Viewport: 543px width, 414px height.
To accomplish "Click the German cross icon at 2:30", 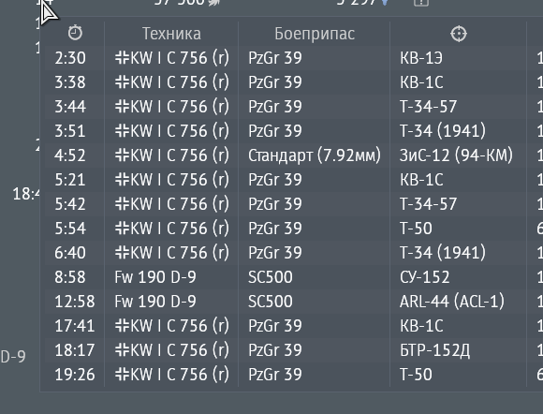I will [x=123, y=58].
